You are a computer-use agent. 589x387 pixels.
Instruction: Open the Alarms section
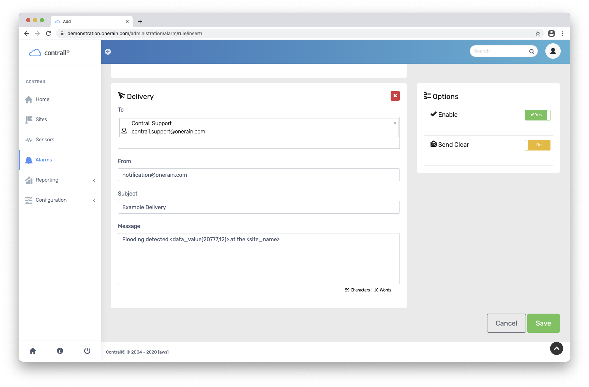[x=44, y=159]
